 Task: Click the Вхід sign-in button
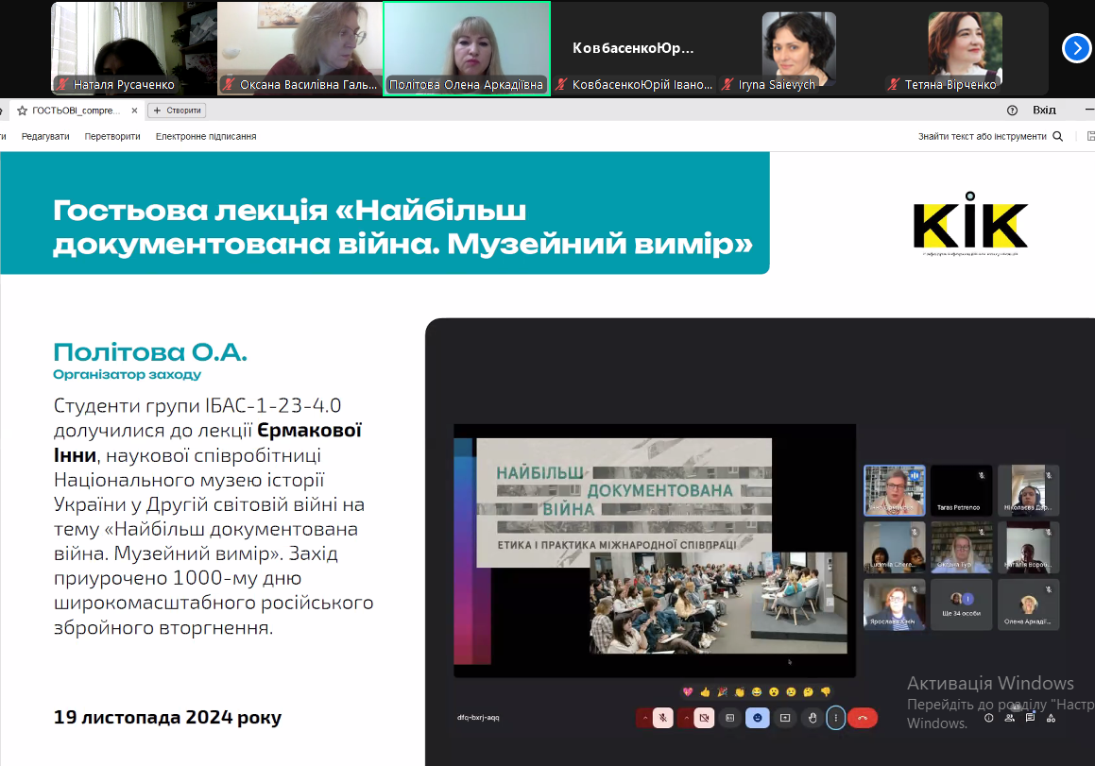[x=1044, y=111]
